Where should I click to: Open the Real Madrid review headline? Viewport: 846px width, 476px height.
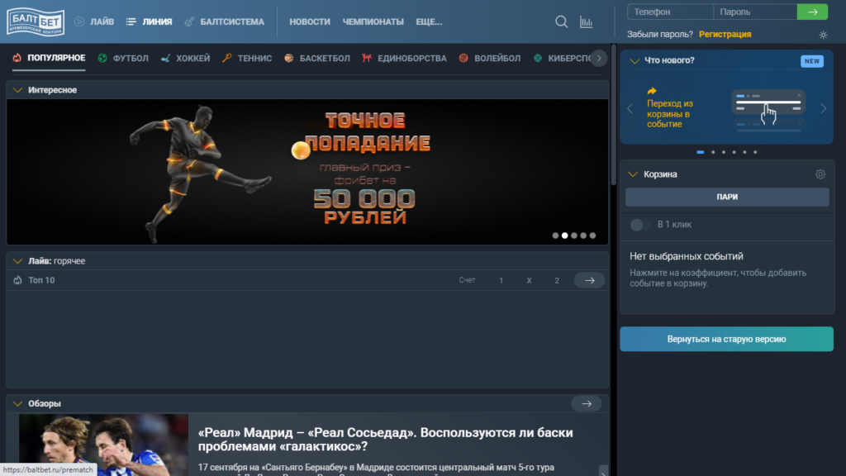pyautogui.click(x=385, y=440)
